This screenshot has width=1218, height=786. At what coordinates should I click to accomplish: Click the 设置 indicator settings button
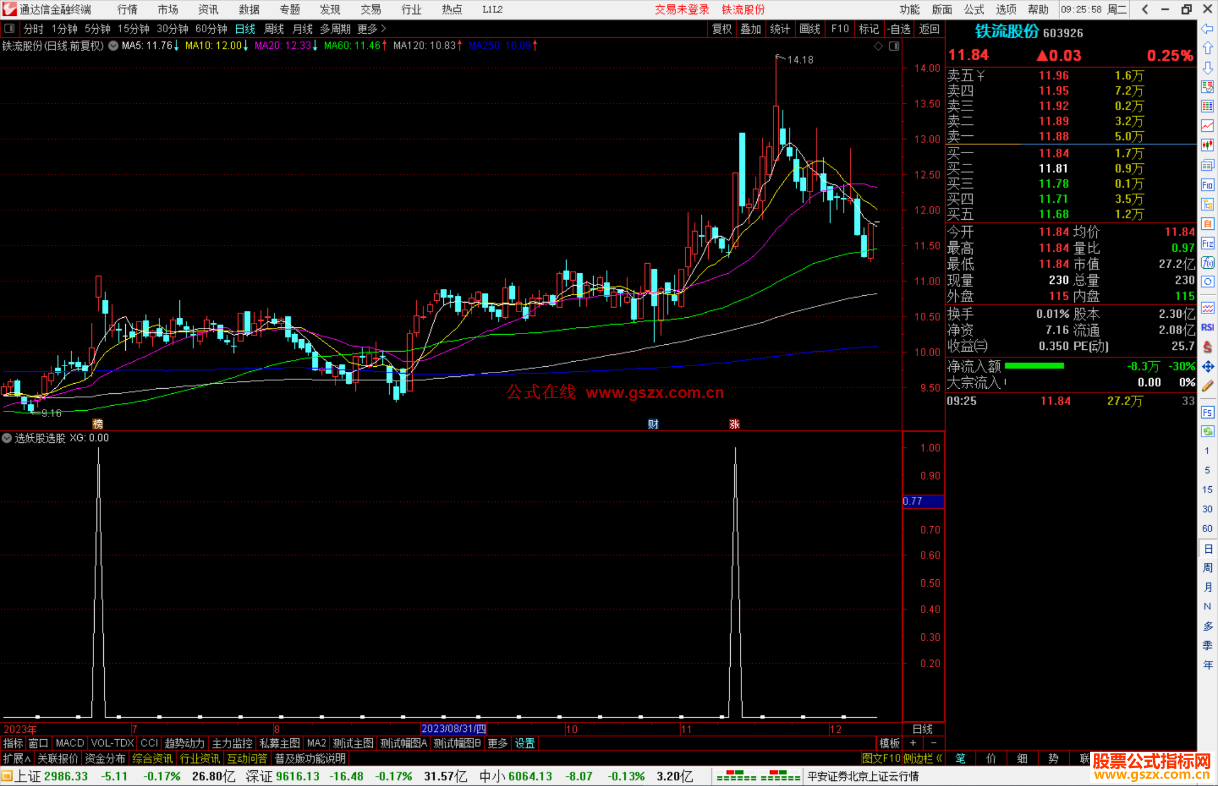524,743
